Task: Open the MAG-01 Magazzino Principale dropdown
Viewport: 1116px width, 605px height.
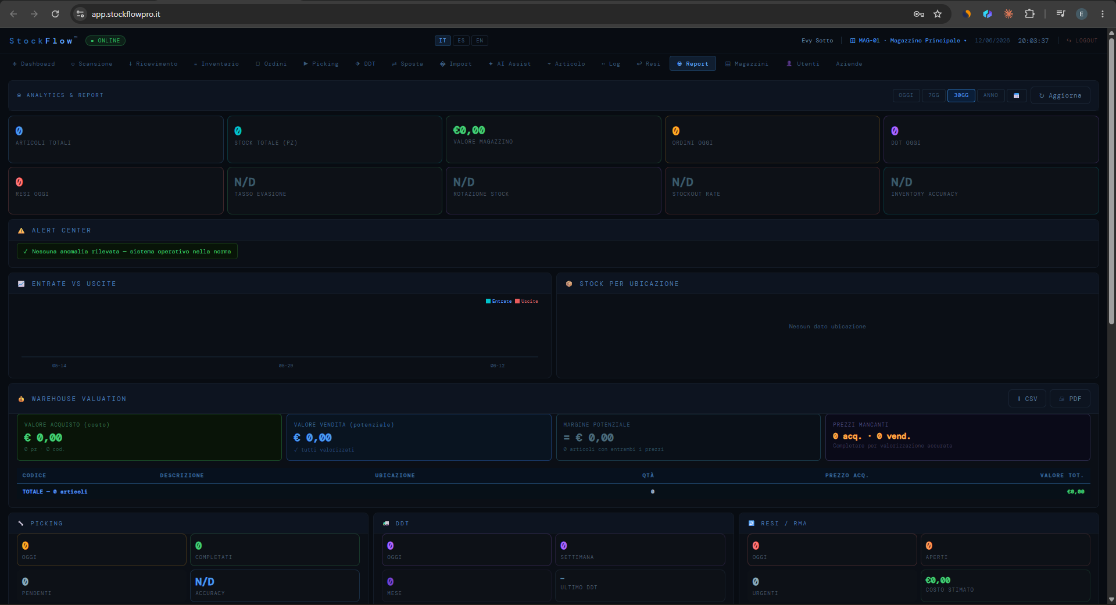Action: pos(908,41)
